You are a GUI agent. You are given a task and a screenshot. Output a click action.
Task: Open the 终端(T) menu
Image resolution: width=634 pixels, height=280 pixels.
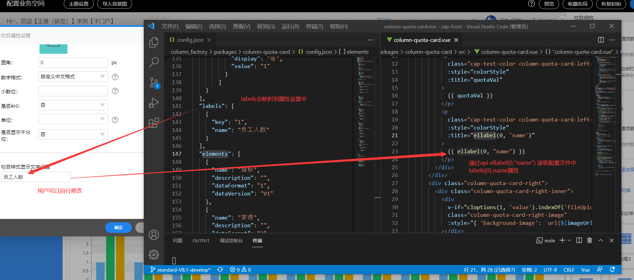314,27
